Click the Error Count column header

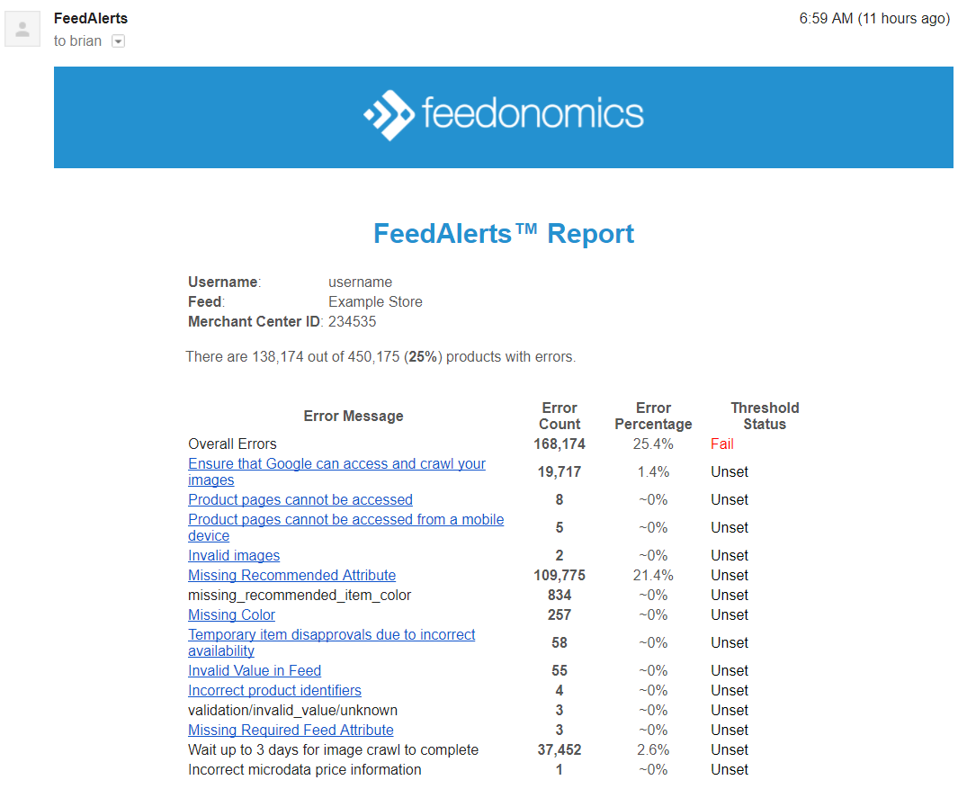pyautogui.click(x=559, y=416)
